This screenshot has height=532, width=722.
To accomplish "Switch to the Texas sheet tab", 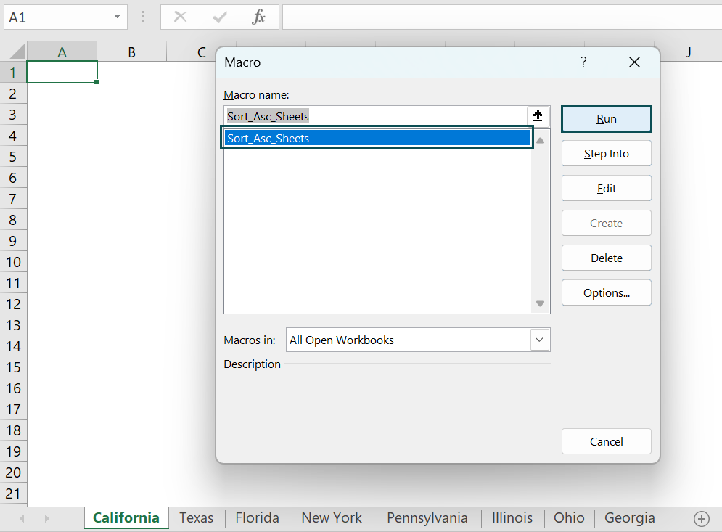I will click(196, 517).
